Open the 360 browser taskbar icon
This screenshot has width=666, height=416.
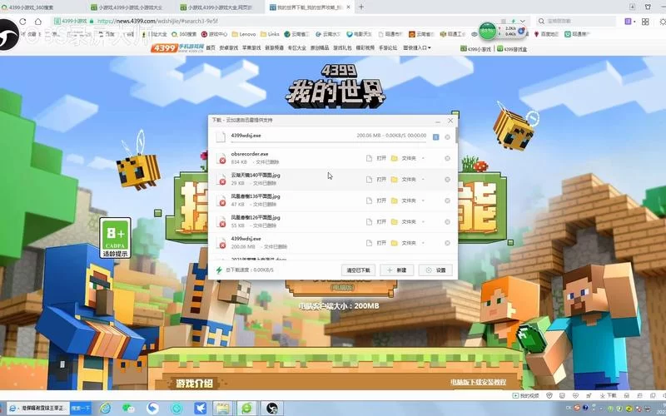tap(246, 409)
